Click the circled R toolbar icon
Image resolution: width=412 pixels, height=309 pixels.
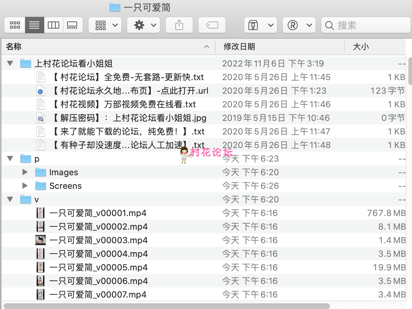coord(293,25)
